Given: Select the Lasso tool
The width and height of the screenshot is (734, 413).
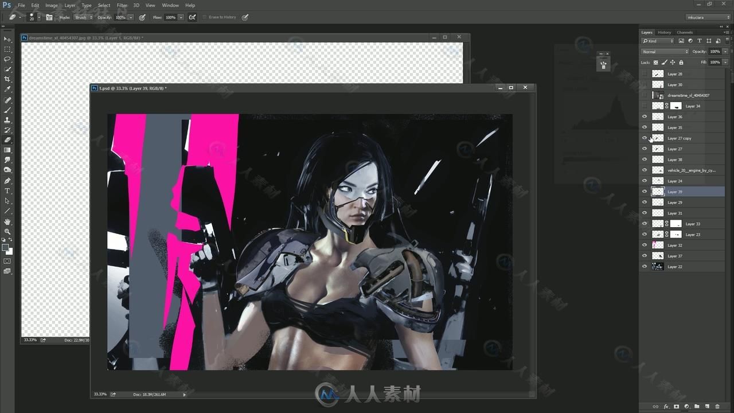Looking at the screenshot, I should [x=7, y=59].
